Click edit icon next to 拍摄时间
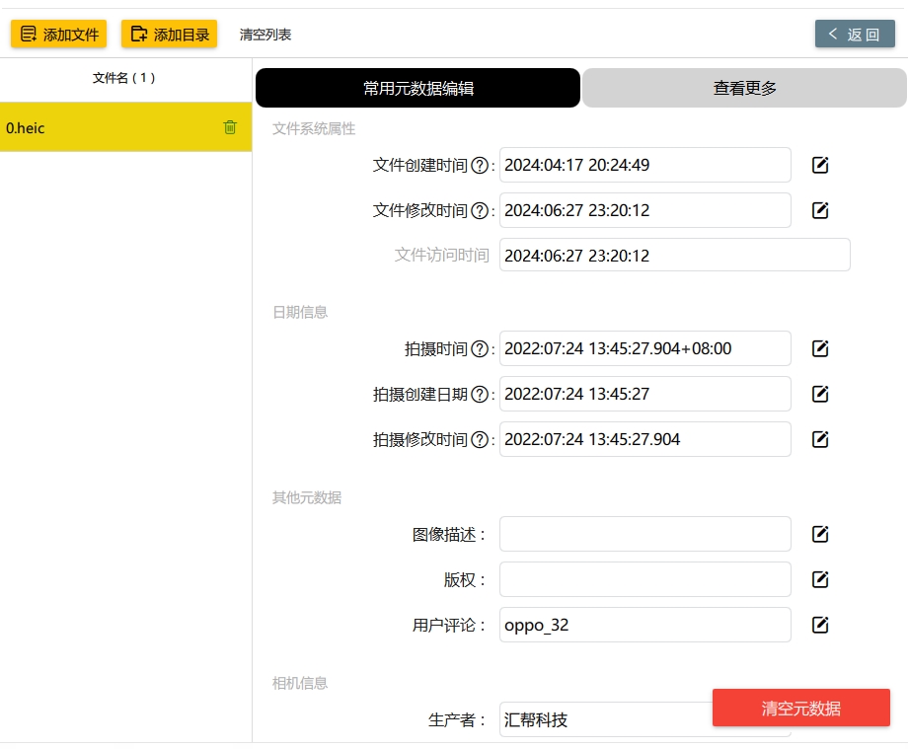Screen dimensions: 908x749 click(820, 348)
